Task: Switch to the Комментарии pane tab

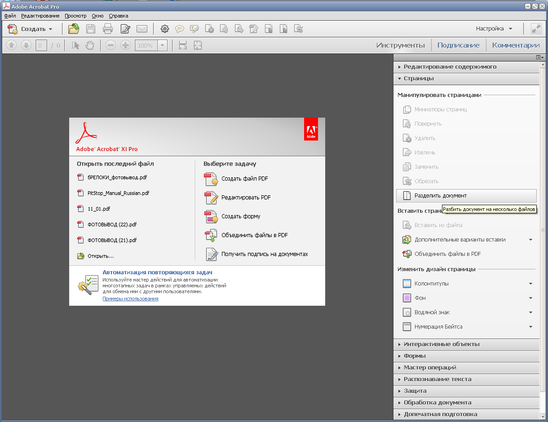Action: point(516,45)
